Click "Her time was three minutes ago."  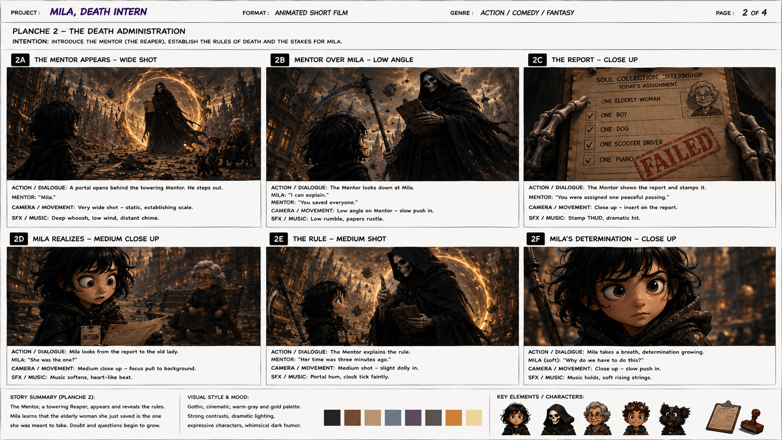pyautogui.click(x=344, y=360)
